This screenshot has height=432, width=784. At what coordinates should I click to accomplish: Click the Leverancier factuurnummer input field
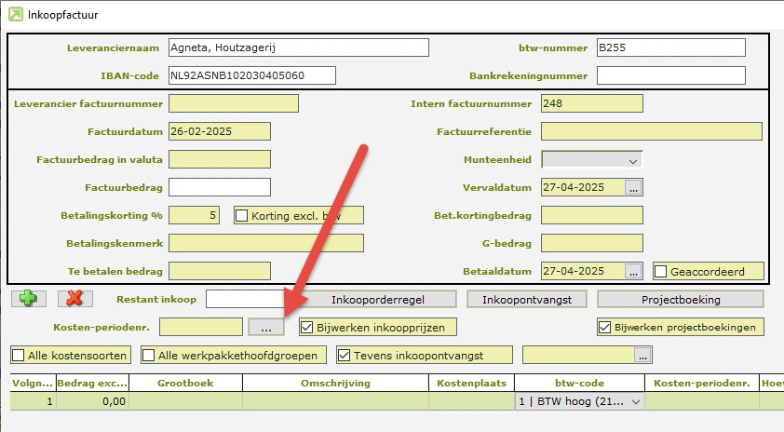(234, 103)
